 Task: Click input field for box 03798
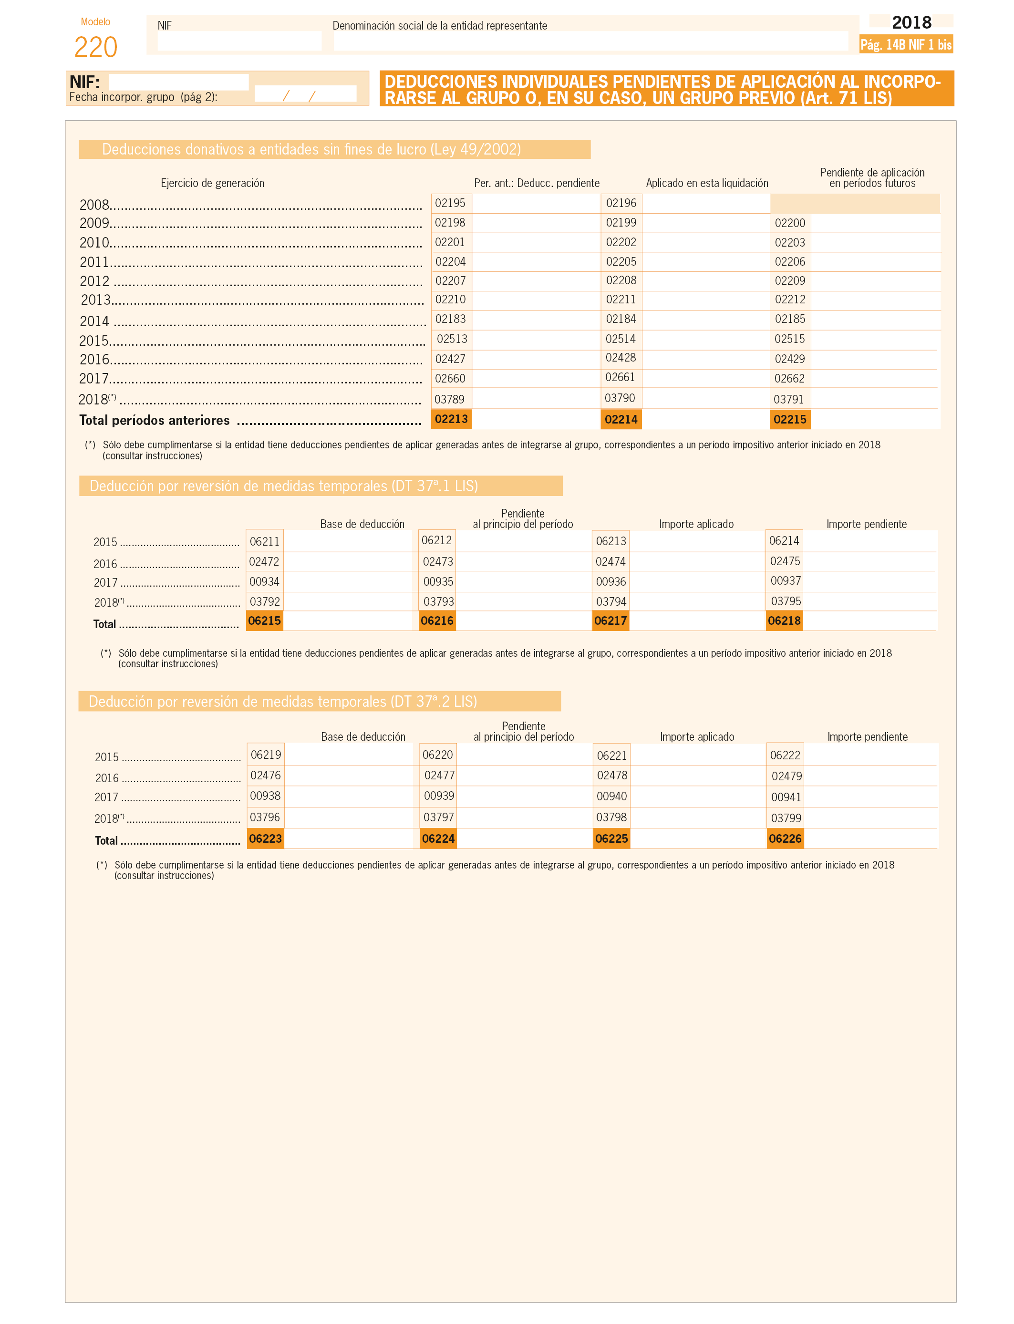tap(698, 817)
